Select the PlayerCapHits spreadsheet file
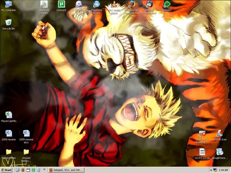This screenshot has width=231, height=173. (x=9, y=117)
